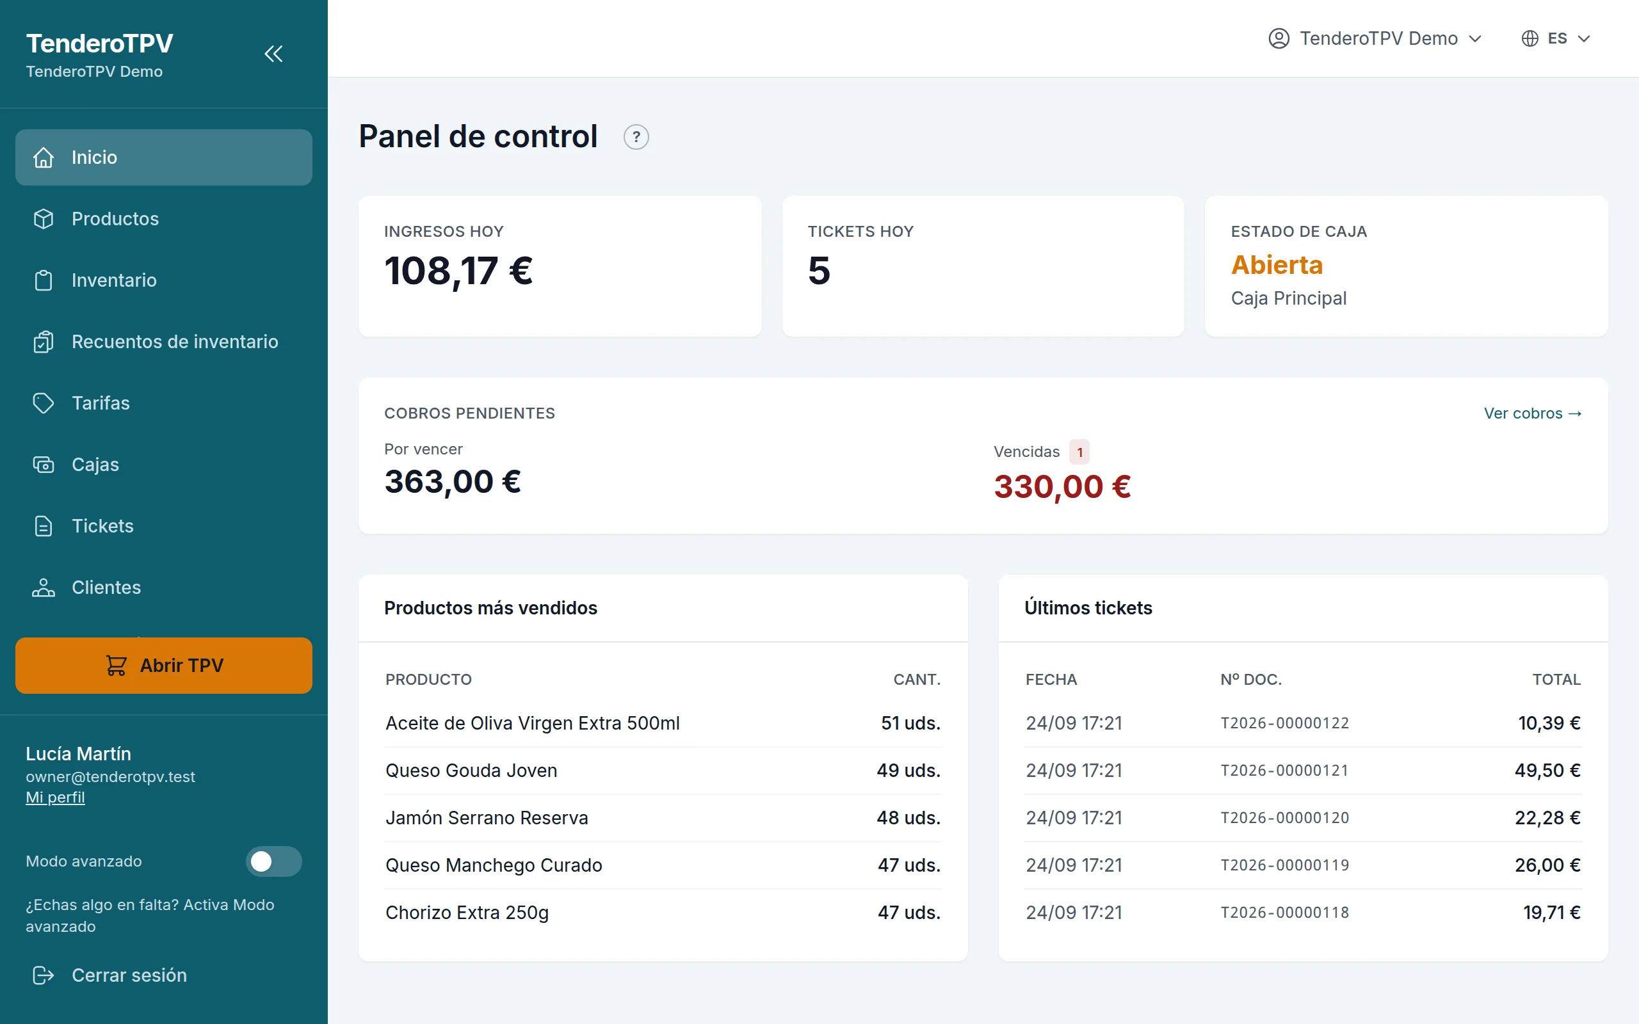Click the 330,00 € overdue amount
1639x1024 pixels.
1062,487
